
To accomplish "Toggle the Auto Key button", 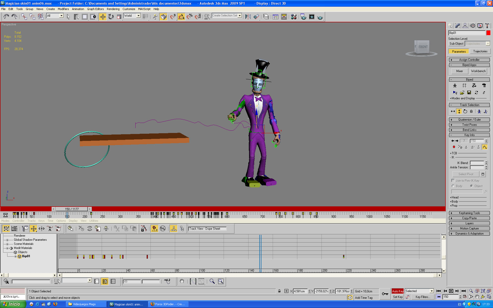I will click(x=397, y=291).
